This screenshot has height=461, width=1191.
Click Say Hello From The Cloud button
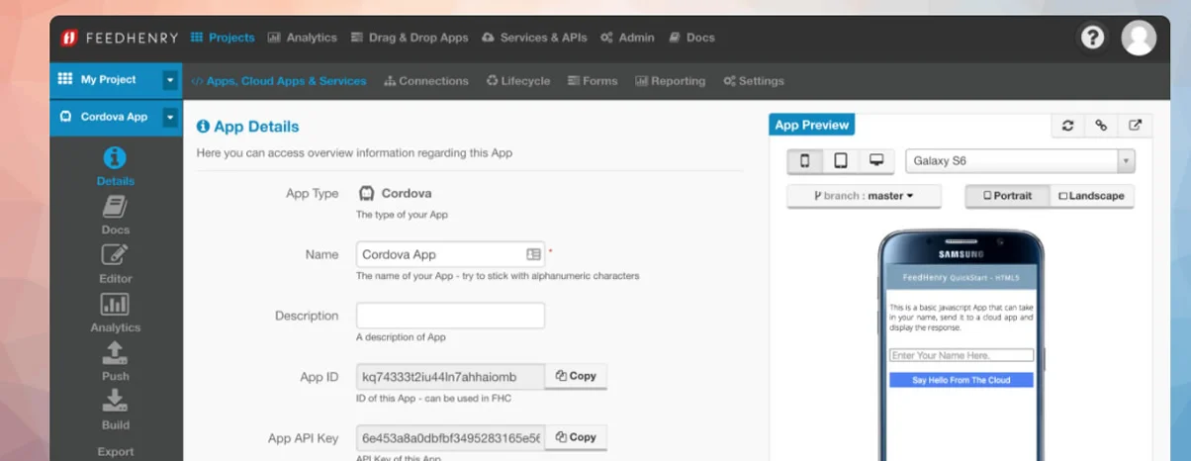(962, 380)
